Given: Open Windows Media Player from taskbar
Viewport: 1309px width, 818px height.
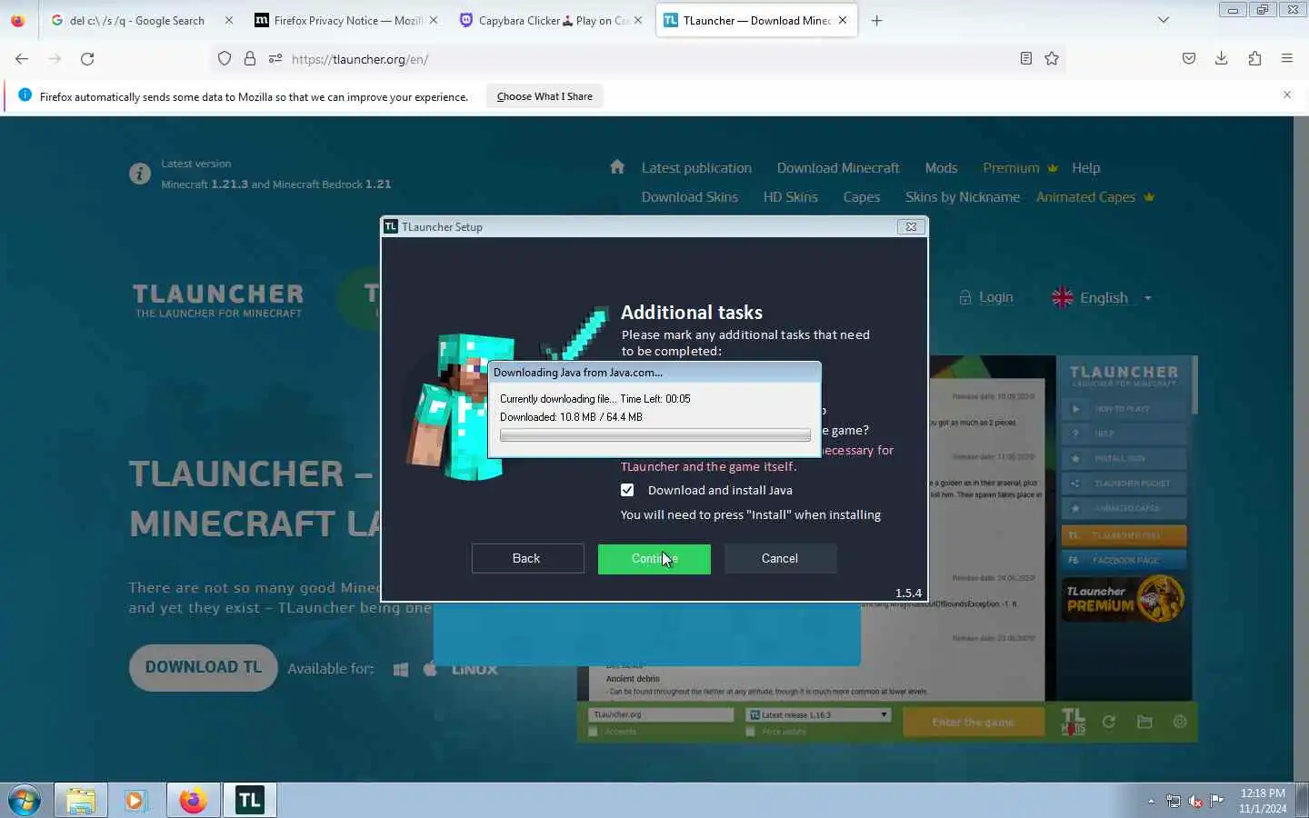Looking at the screenshot, I should 136,801.
